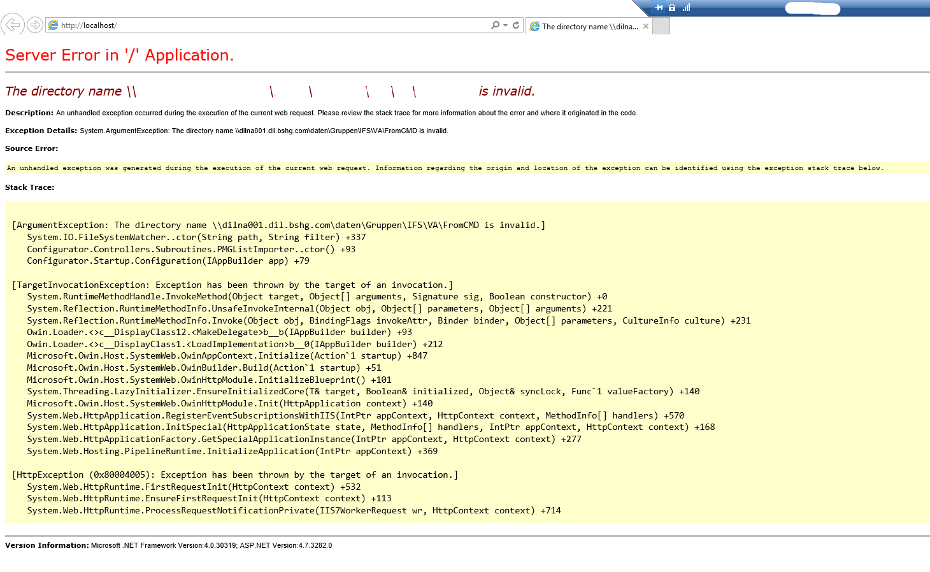Click the 'Version Information:' footer text
This screenshot has height=572, width=930.
point(46,545)
